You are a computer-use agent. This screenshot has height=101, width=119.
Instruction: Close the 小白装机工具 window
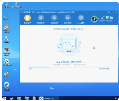(116, 12)
